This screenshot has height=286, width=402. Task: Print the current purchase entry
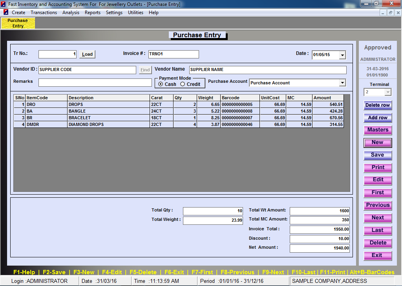(x=378, y=168)
